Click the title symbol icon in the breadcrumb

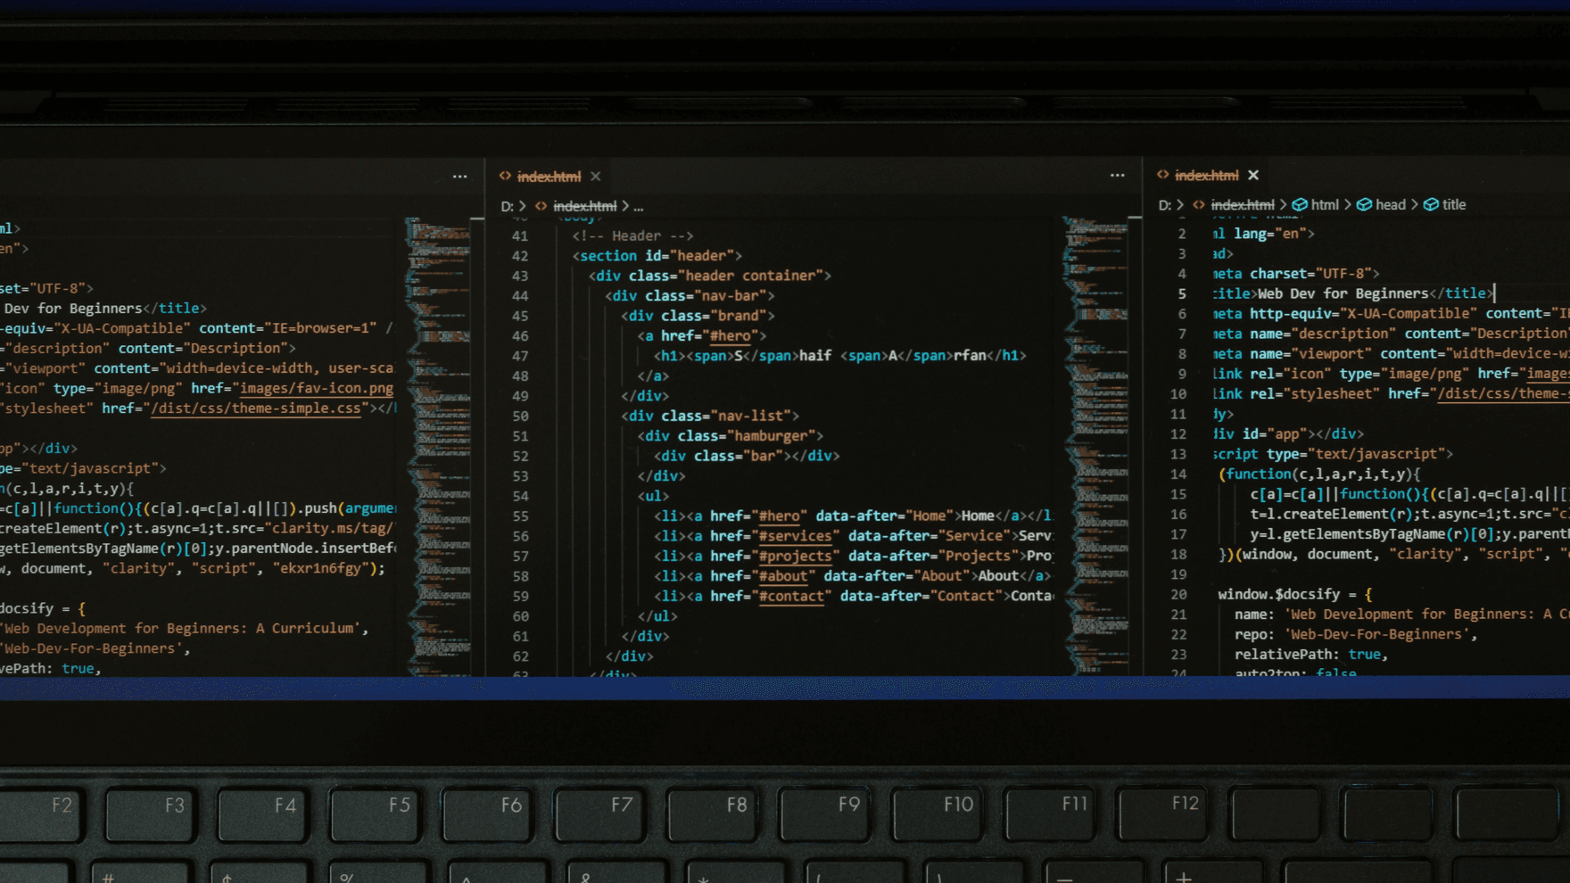[1431, 204]
